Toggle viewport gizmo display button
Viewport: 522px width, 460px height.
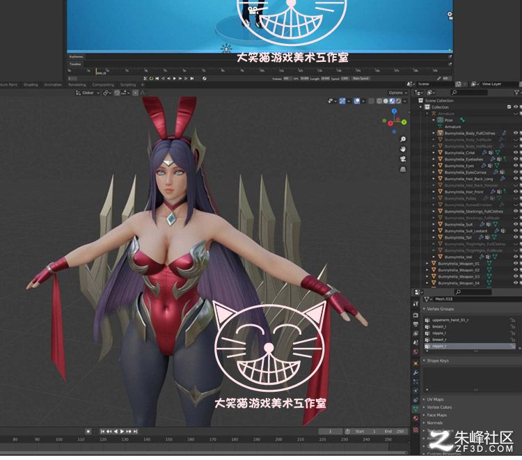click(342, 101)
